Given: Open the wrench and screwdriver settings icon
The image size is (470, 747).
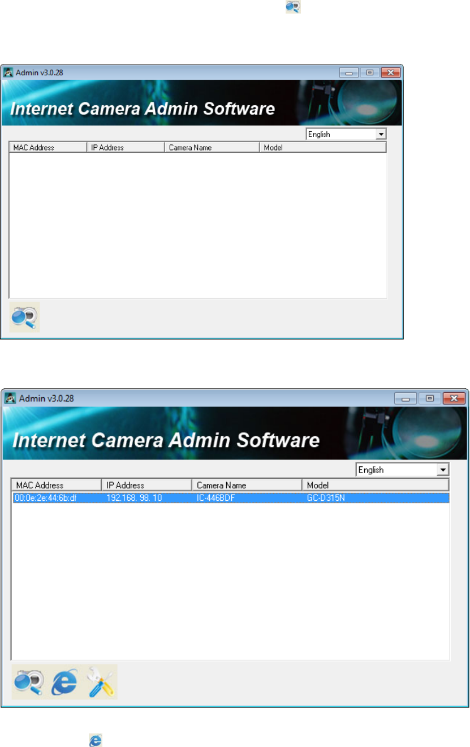Looking at the screenshot, I should click(101, 682).
